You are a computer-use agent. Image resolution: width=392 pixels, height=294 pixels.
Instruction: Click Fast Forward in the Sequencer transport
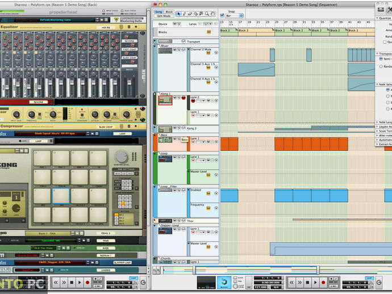[x=299, y=283]
